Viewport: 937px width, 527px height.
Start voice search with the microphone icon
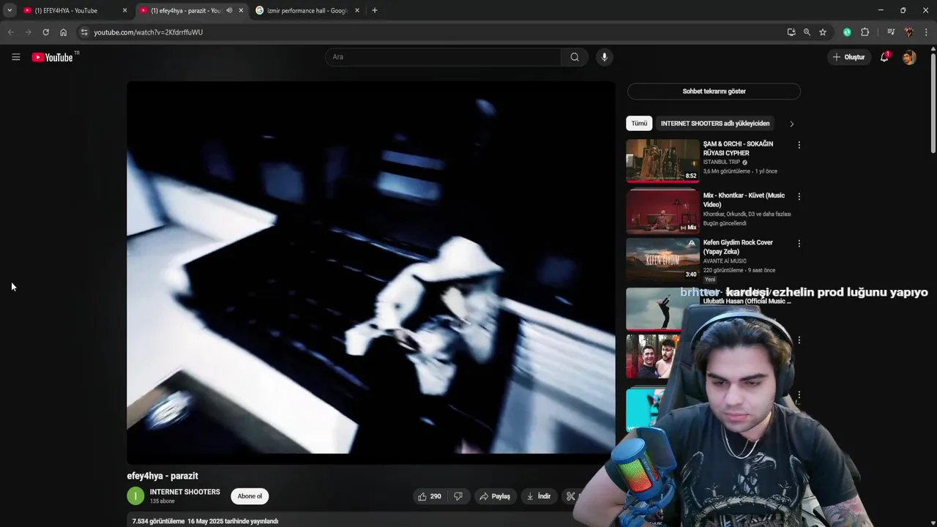(x=604, y=57)
